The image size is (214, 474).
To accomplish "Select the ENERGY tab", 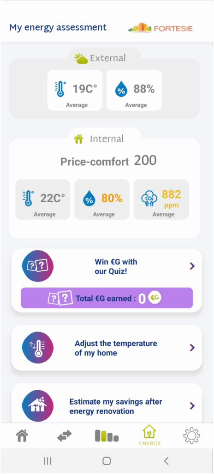I will (150, 435).
